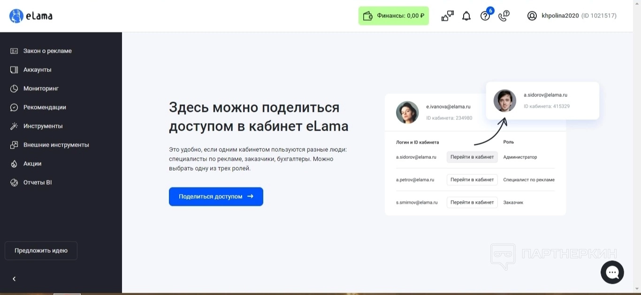The height and width of the screenshot is (295, 641).
Task: Click the a.sidorov@elama.ru avatar in the card
Action: pos(505,101)
